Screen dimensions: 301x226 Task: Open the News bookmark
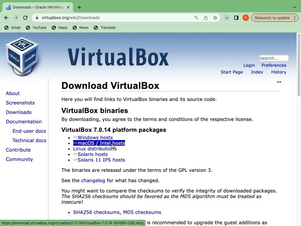coord(81,27)
